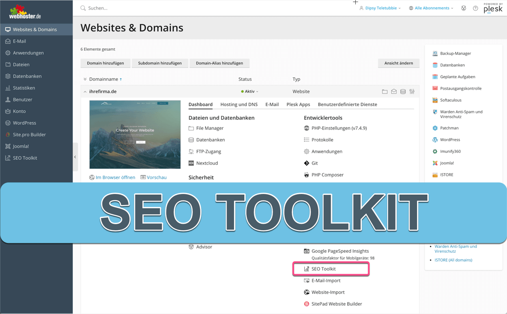The width and height of the screenshot is (507, 314).
Task: Click the Ansicht ändern button
Action: point(399,63)
